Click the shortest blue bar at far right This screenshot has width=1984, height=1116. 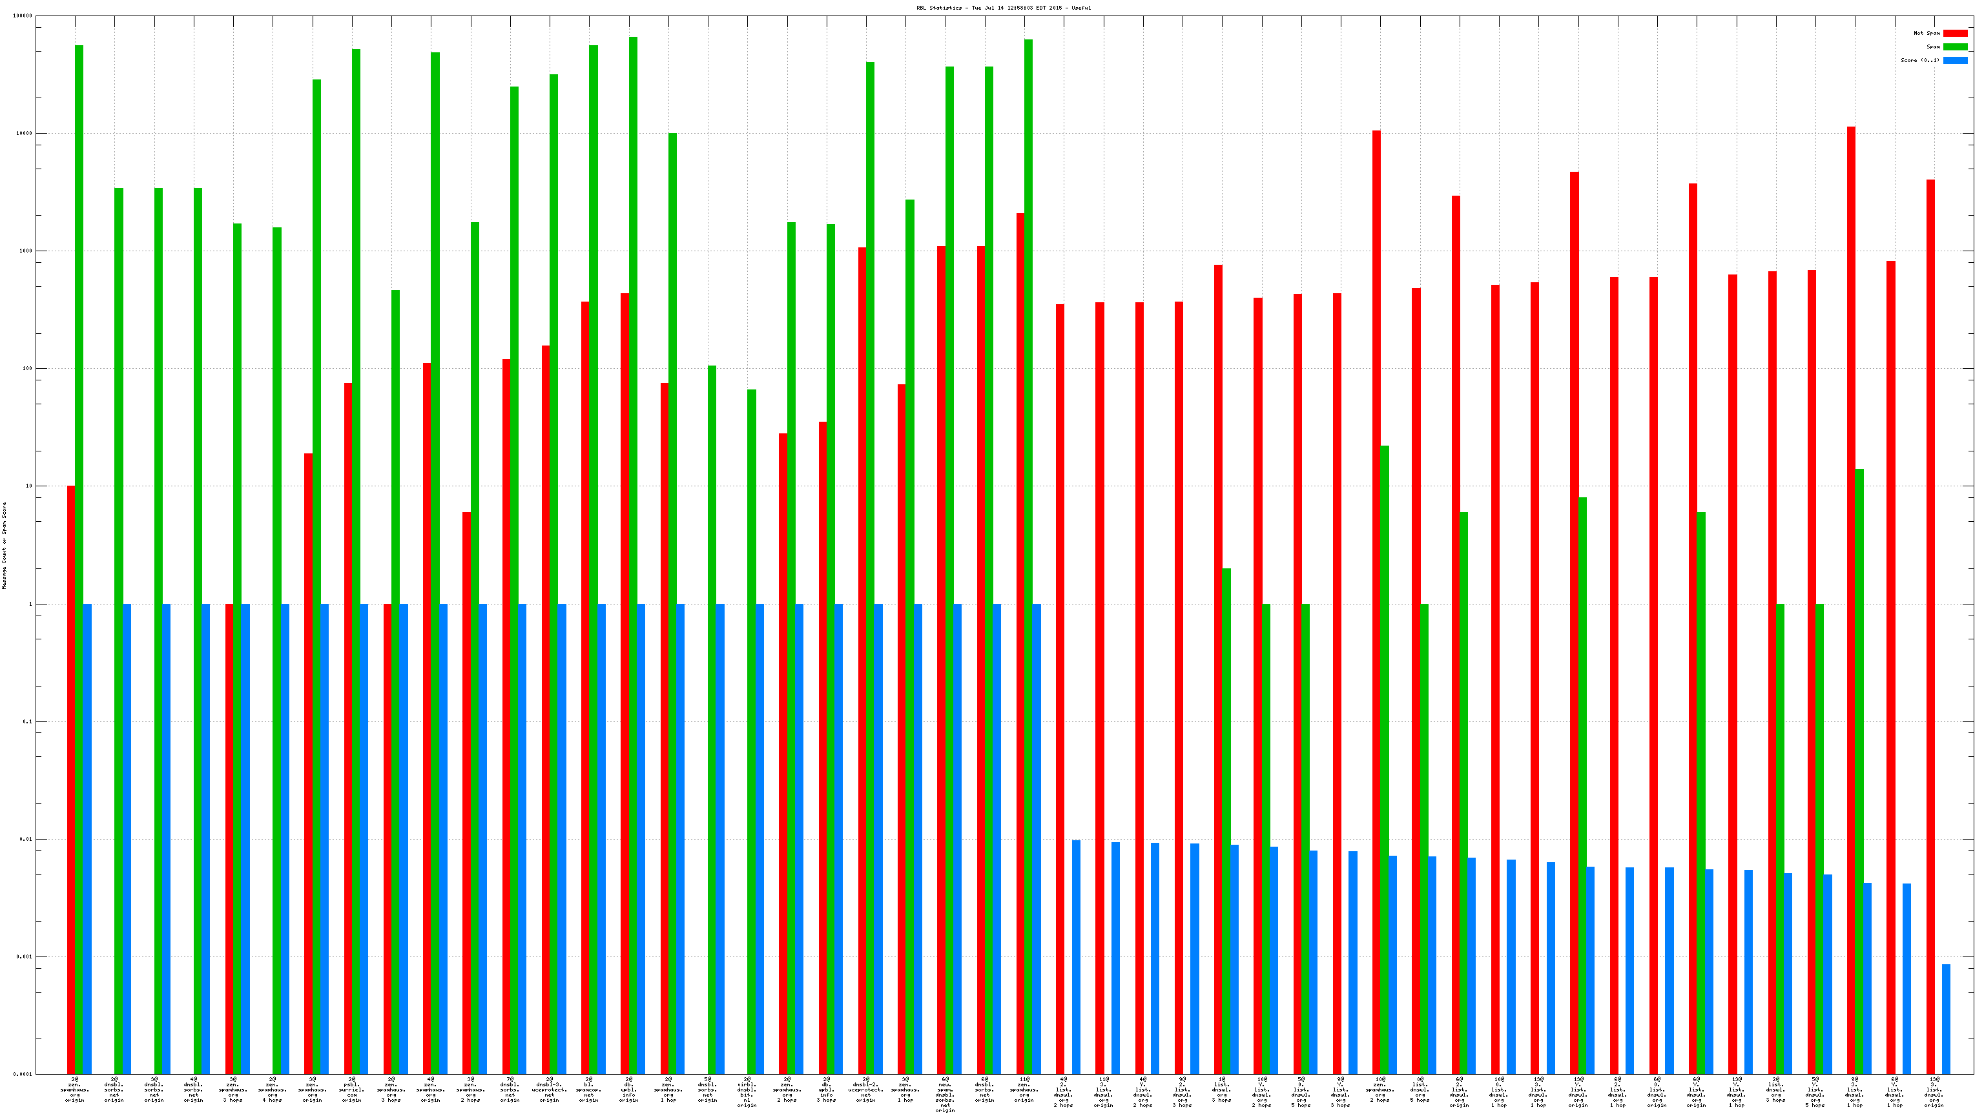click(1945, 1018)
